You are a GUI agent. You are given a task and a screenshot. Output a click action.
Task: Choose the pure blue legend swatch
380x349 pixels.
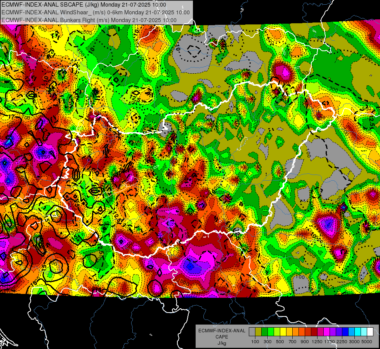(345, 332)
